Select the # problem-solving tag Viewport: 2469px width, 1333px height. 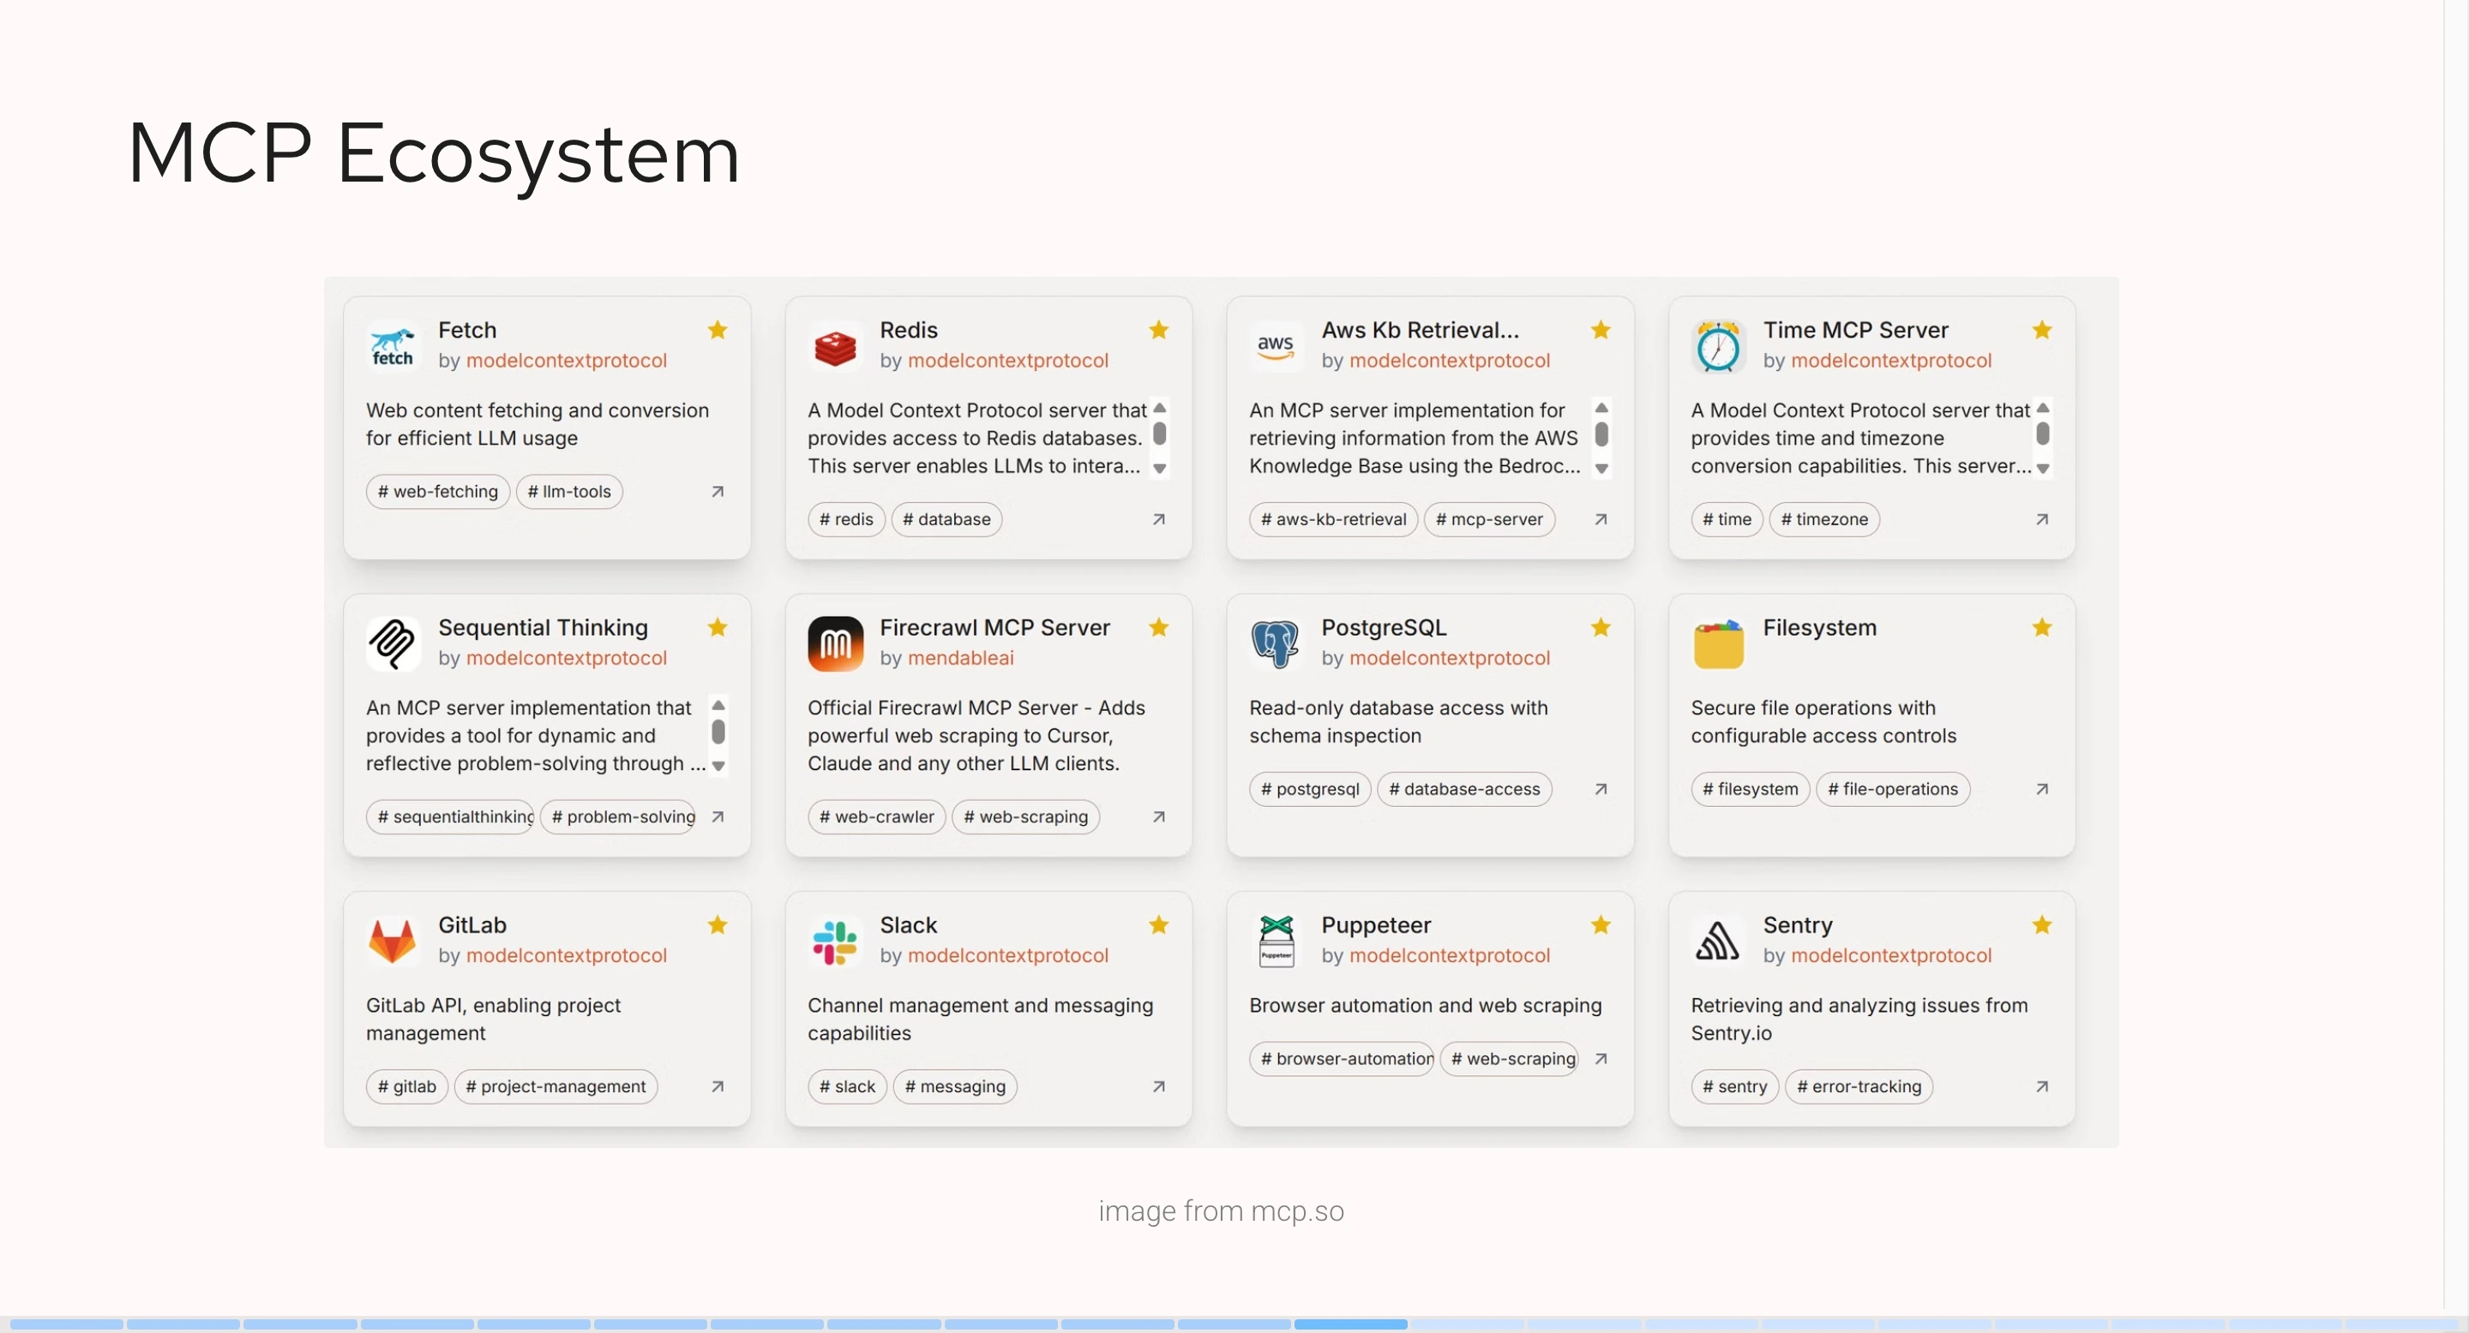pyautogui.click(x=619, y=816)
